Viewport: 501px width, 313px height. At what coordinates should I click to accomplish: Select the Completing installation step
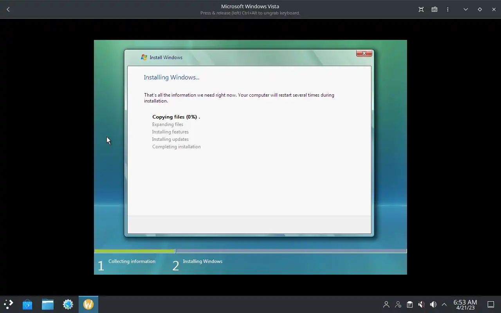pos(177,147)
